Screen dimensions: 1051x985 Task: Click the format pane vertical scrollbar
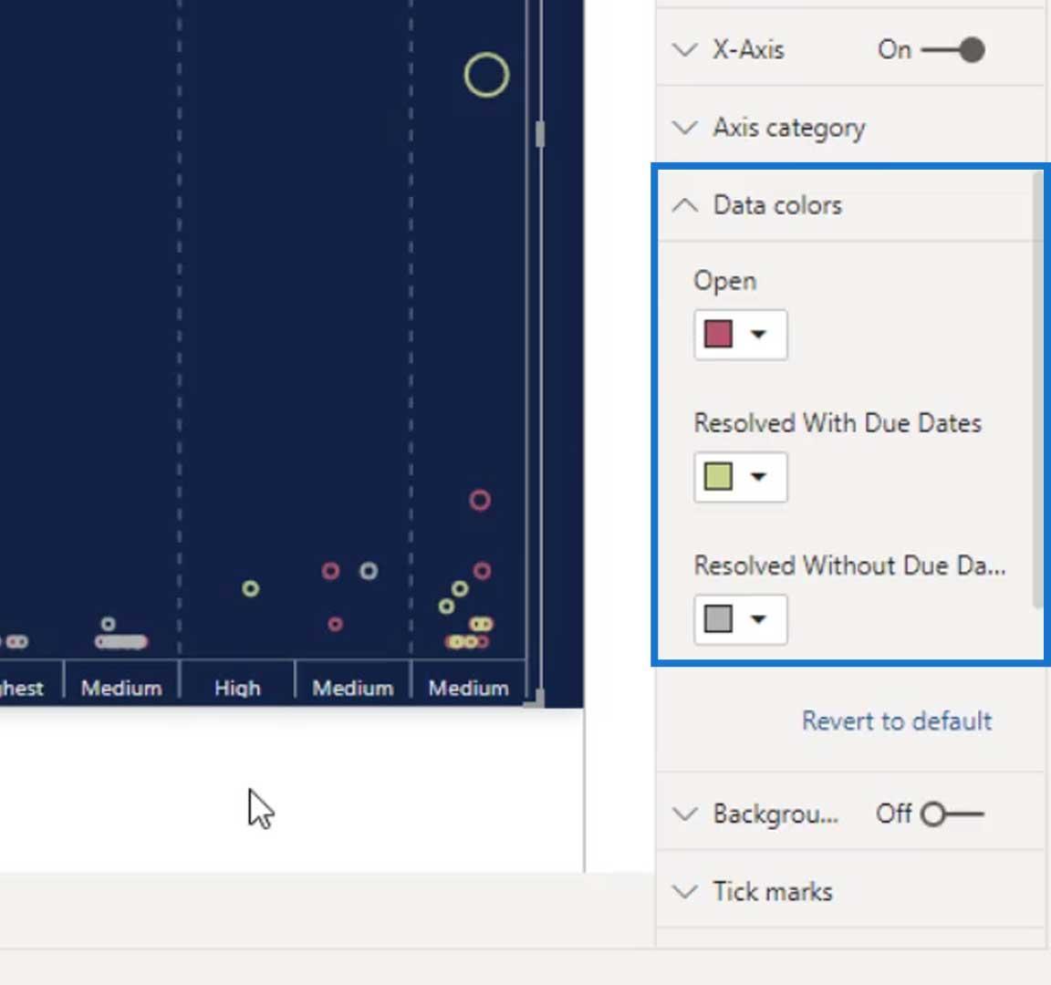tap(1038, 390)
